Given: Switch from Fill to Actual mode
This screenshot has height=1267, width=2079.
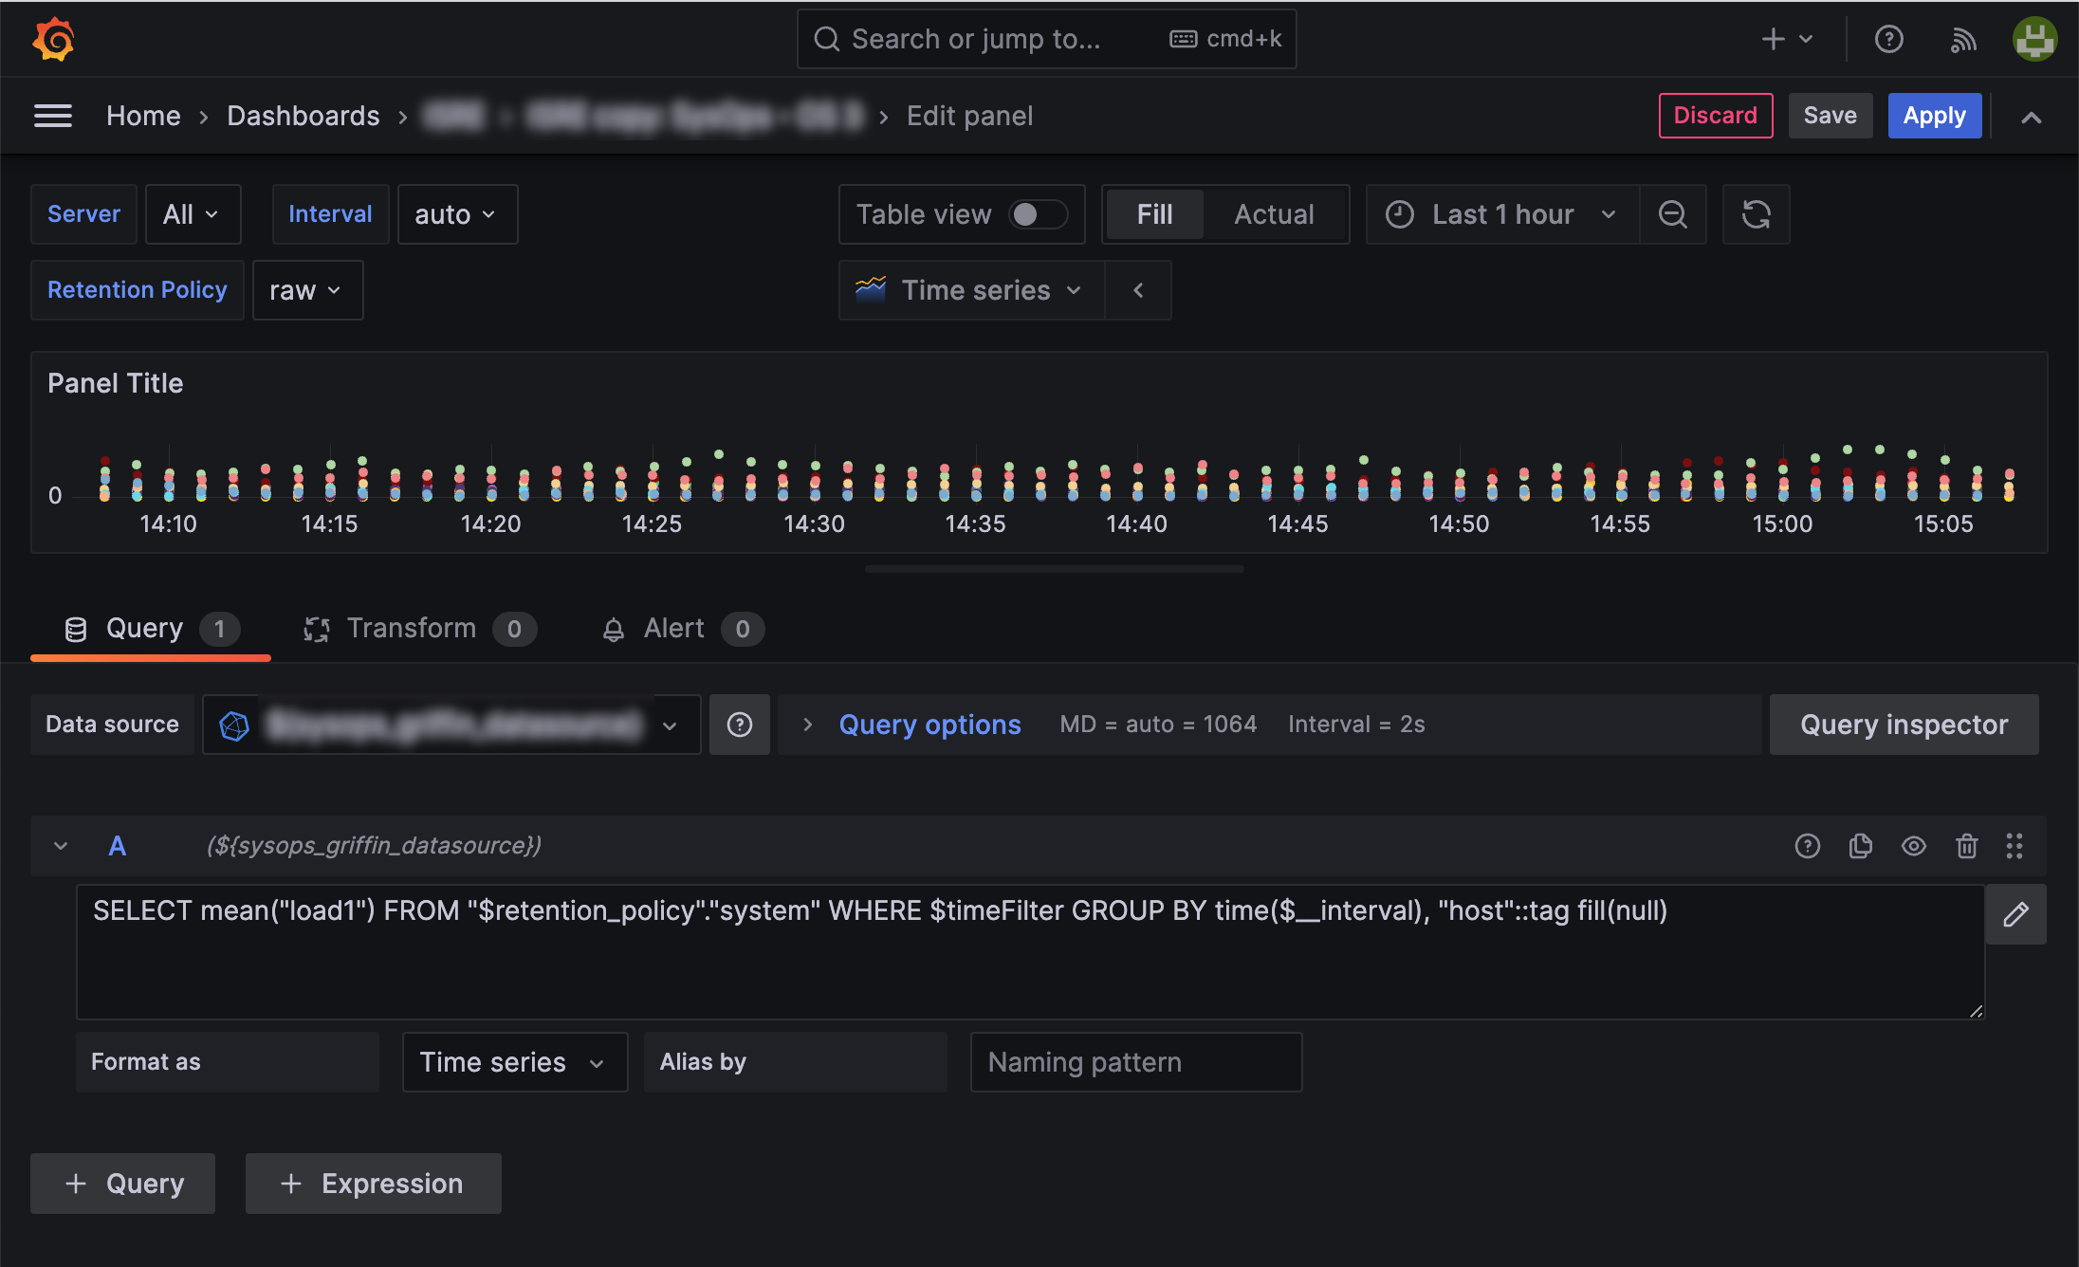Looking at the screenshot, I should click(x=1274, y=214).
